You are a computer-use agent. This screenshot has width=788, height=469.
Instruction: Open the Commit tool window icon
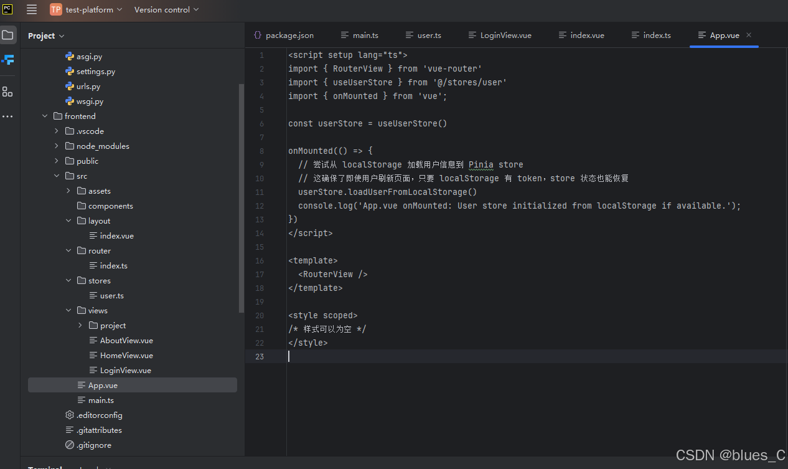click(x=7, y=60)
